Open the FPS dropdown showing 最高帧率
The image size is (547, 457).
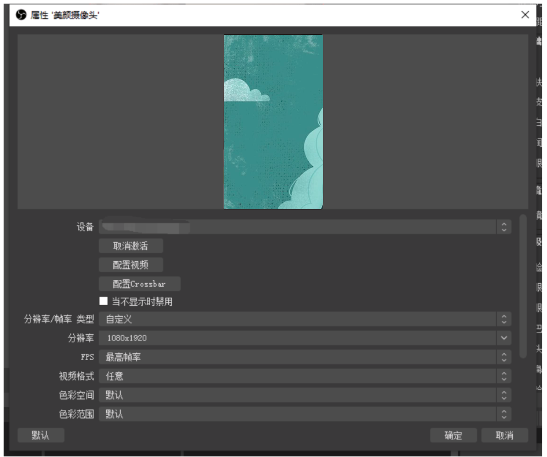[305, 357]
